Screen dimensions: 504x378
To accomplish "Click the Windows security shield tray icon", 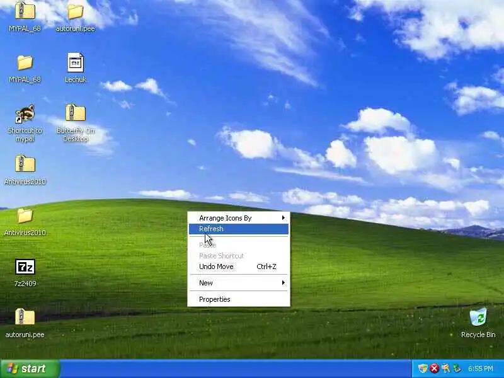I will 422,369.
